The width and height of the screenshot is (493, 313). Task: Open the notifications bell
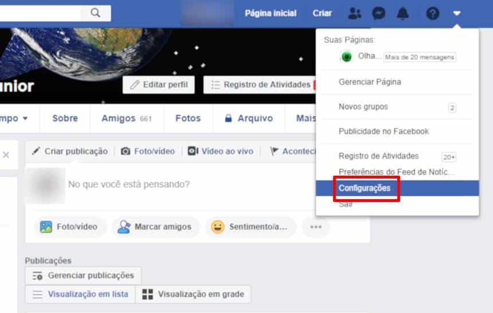click(x=403, y=13)
